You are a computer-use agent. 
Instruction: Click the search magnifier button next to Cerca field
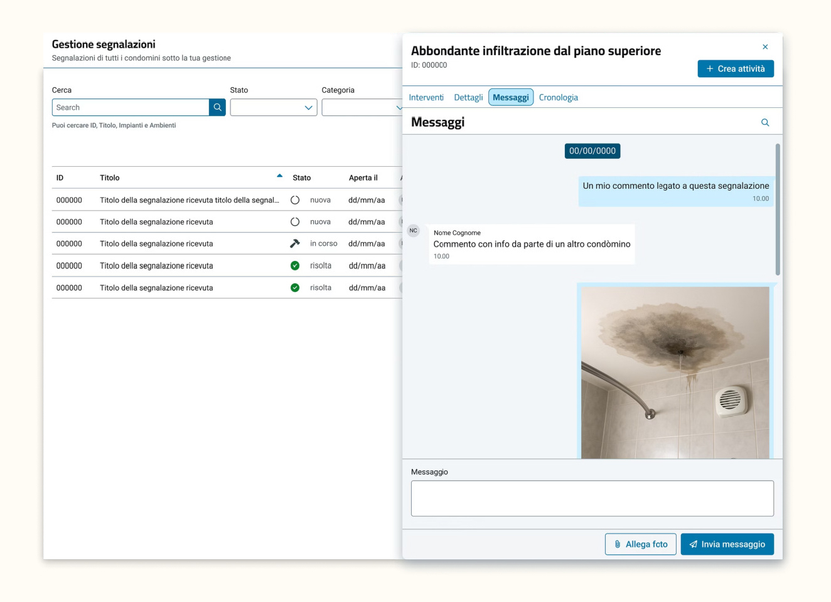(217, 107)
